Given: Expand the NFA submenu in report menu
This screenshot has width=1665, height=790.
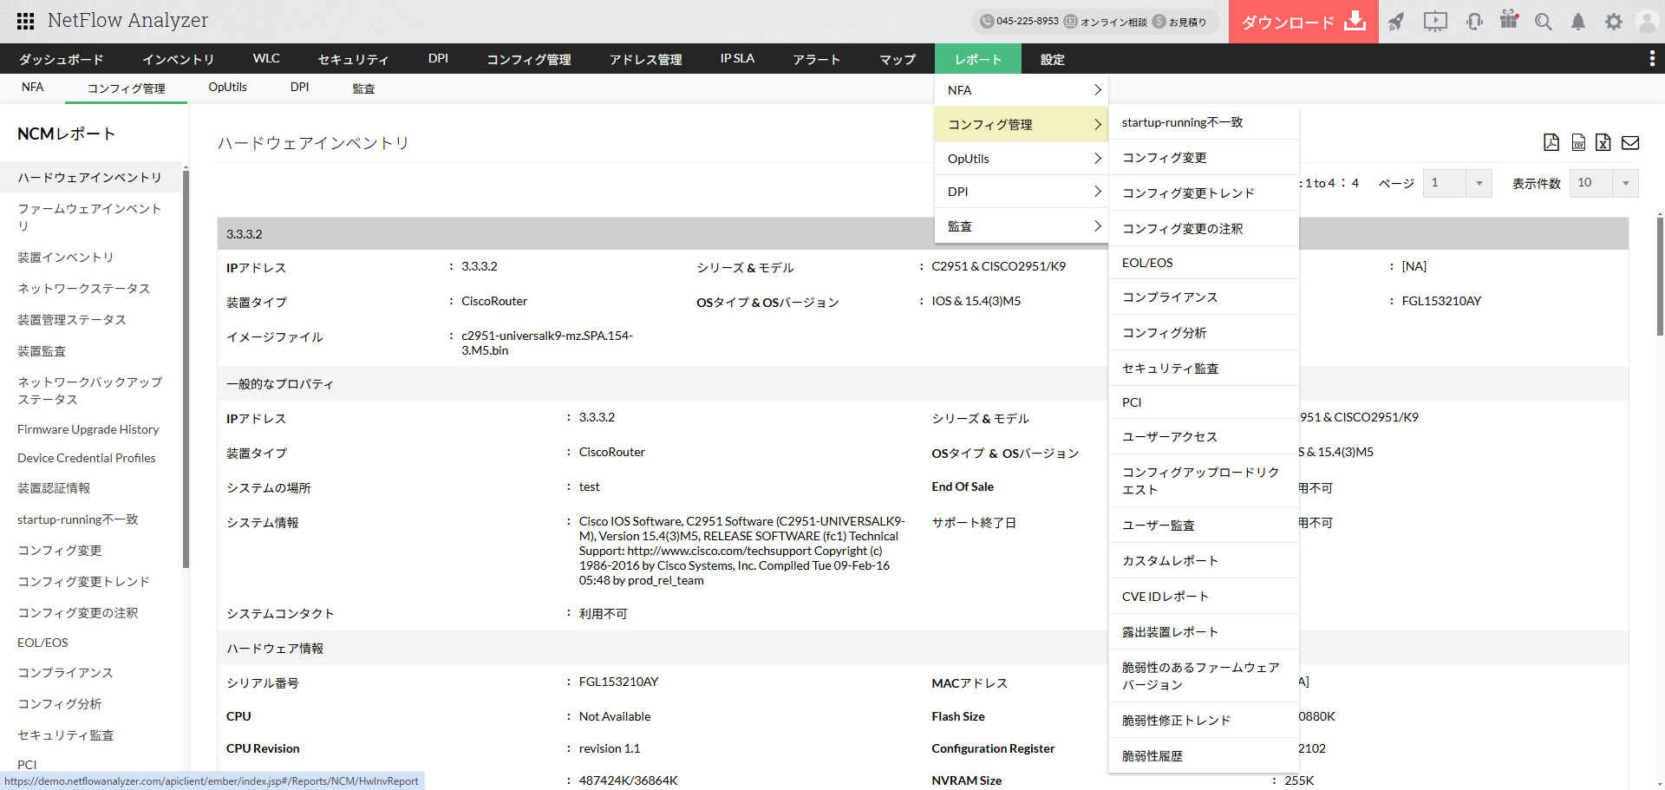Looking at the screenshot, I should click(x=1022, y=90).
